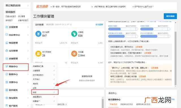The image size is (181, 108).
Task: Open 出售中的宝贝 quick link
Action: click(23, 20)
